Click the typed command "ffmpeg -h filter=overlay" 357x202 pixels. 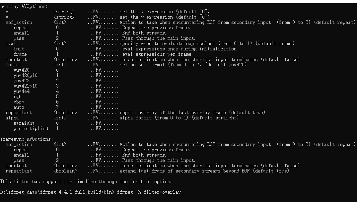[x=149, y=192]
